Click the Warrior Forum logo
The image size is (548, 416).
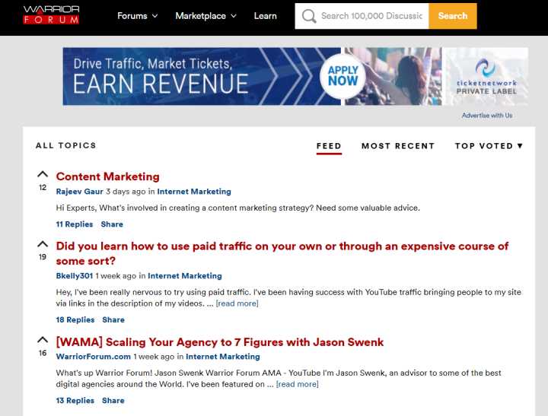[51, 15]
